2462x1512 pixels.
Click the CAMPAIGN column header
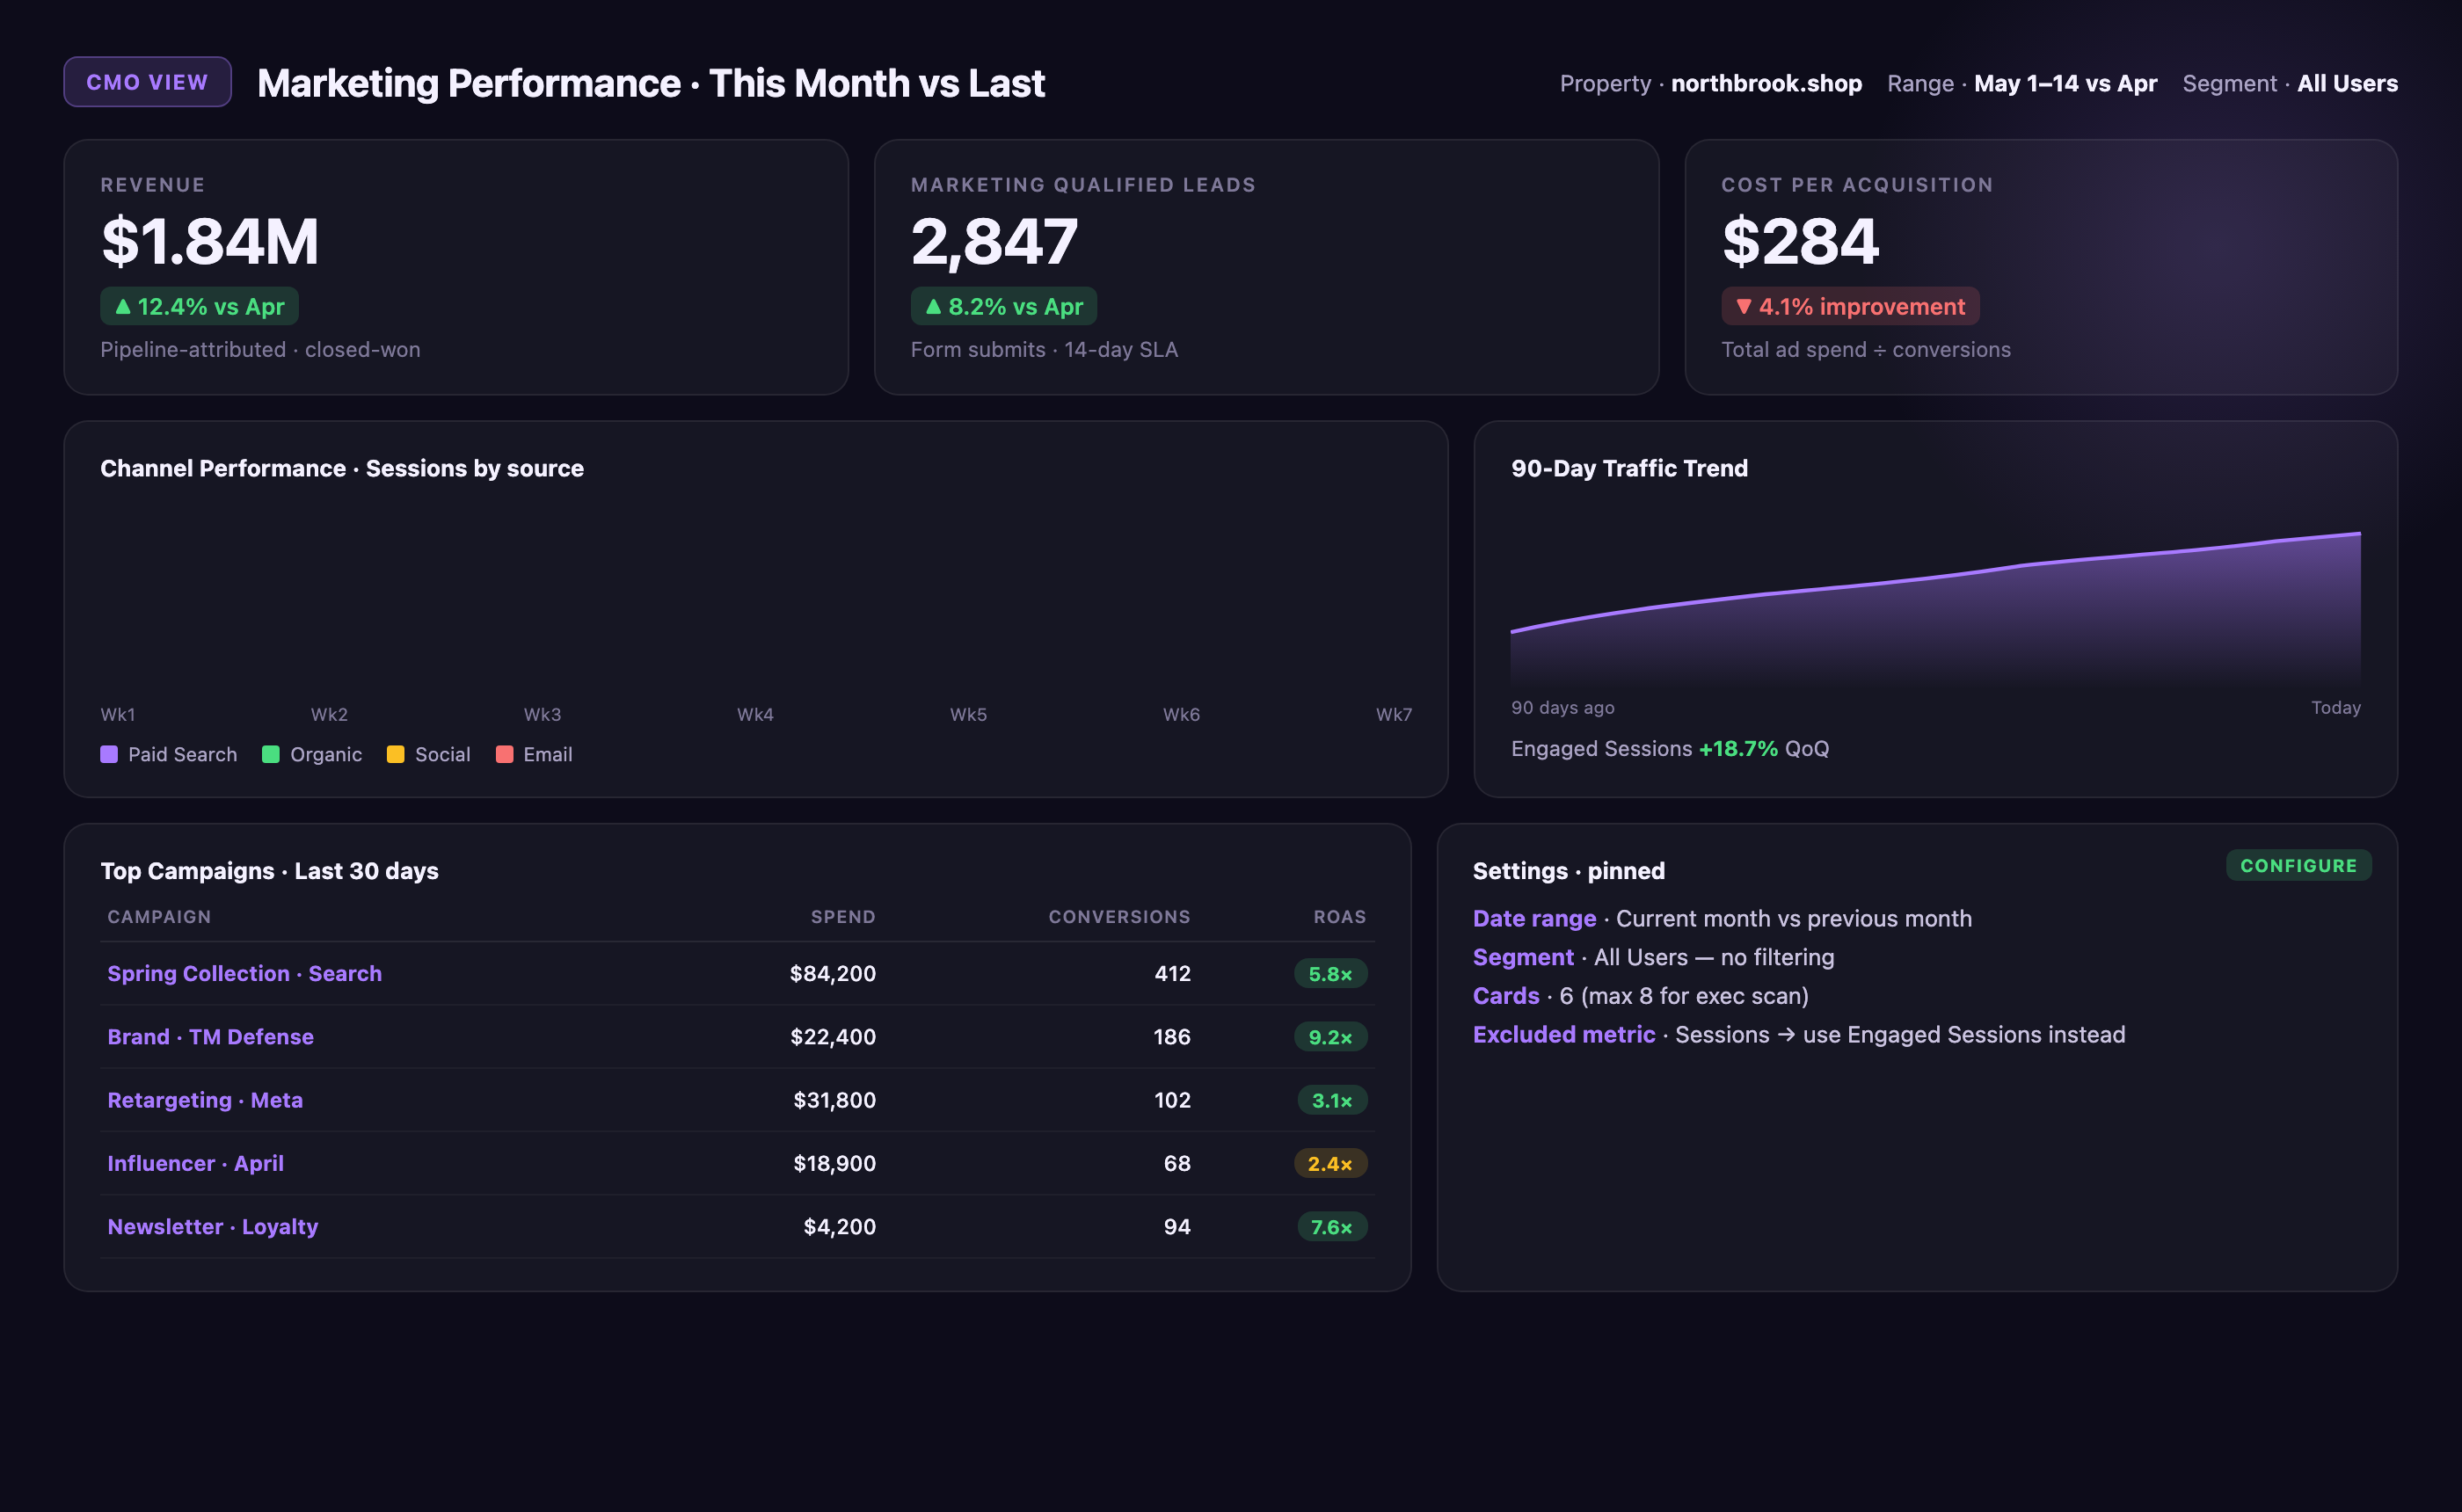coord(159,917)
